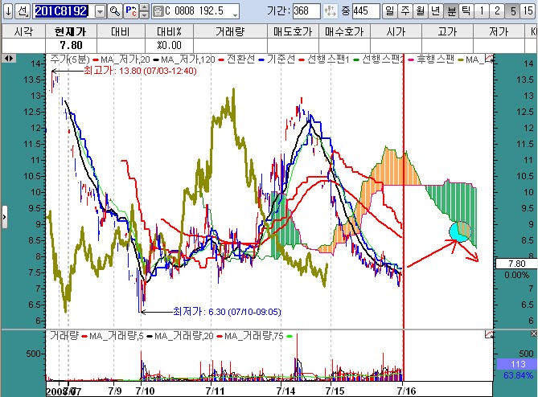Select the 일 daily chart period
The width and height of the screenshot is (538, 397).
(390, 12)
